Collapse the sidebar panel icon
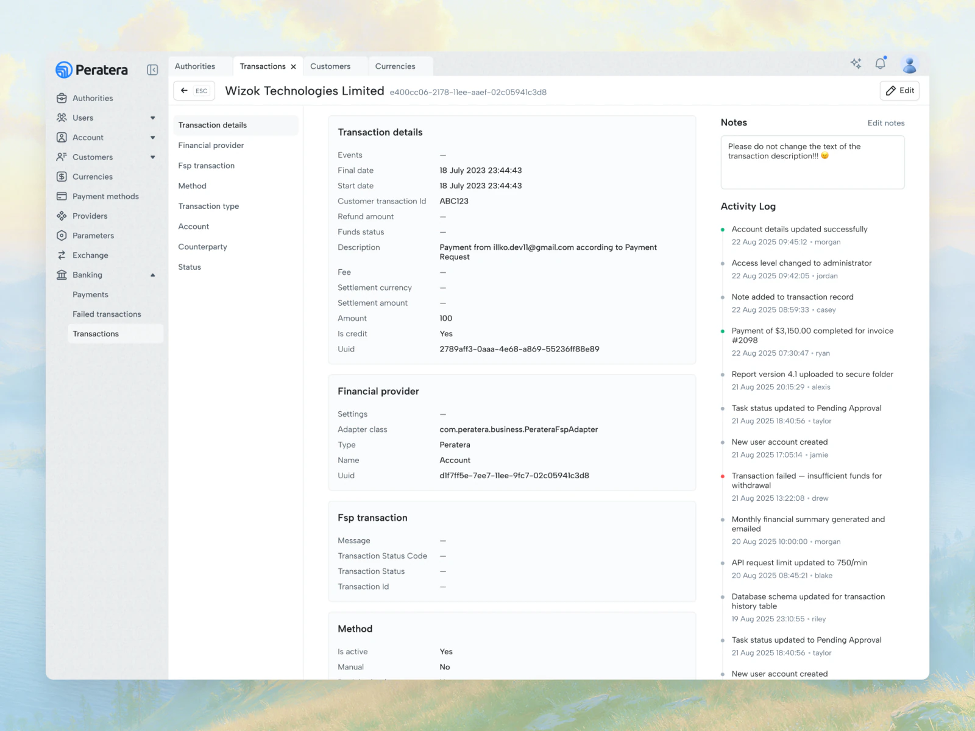Screen dimensions: 975x731 [152, 70]
